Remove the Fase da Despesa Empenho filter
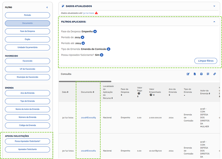The image size is (222, 159). point(95,31)
